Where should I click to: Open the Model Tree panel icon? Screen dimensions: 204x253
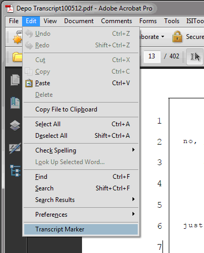(x=15, y=170)
